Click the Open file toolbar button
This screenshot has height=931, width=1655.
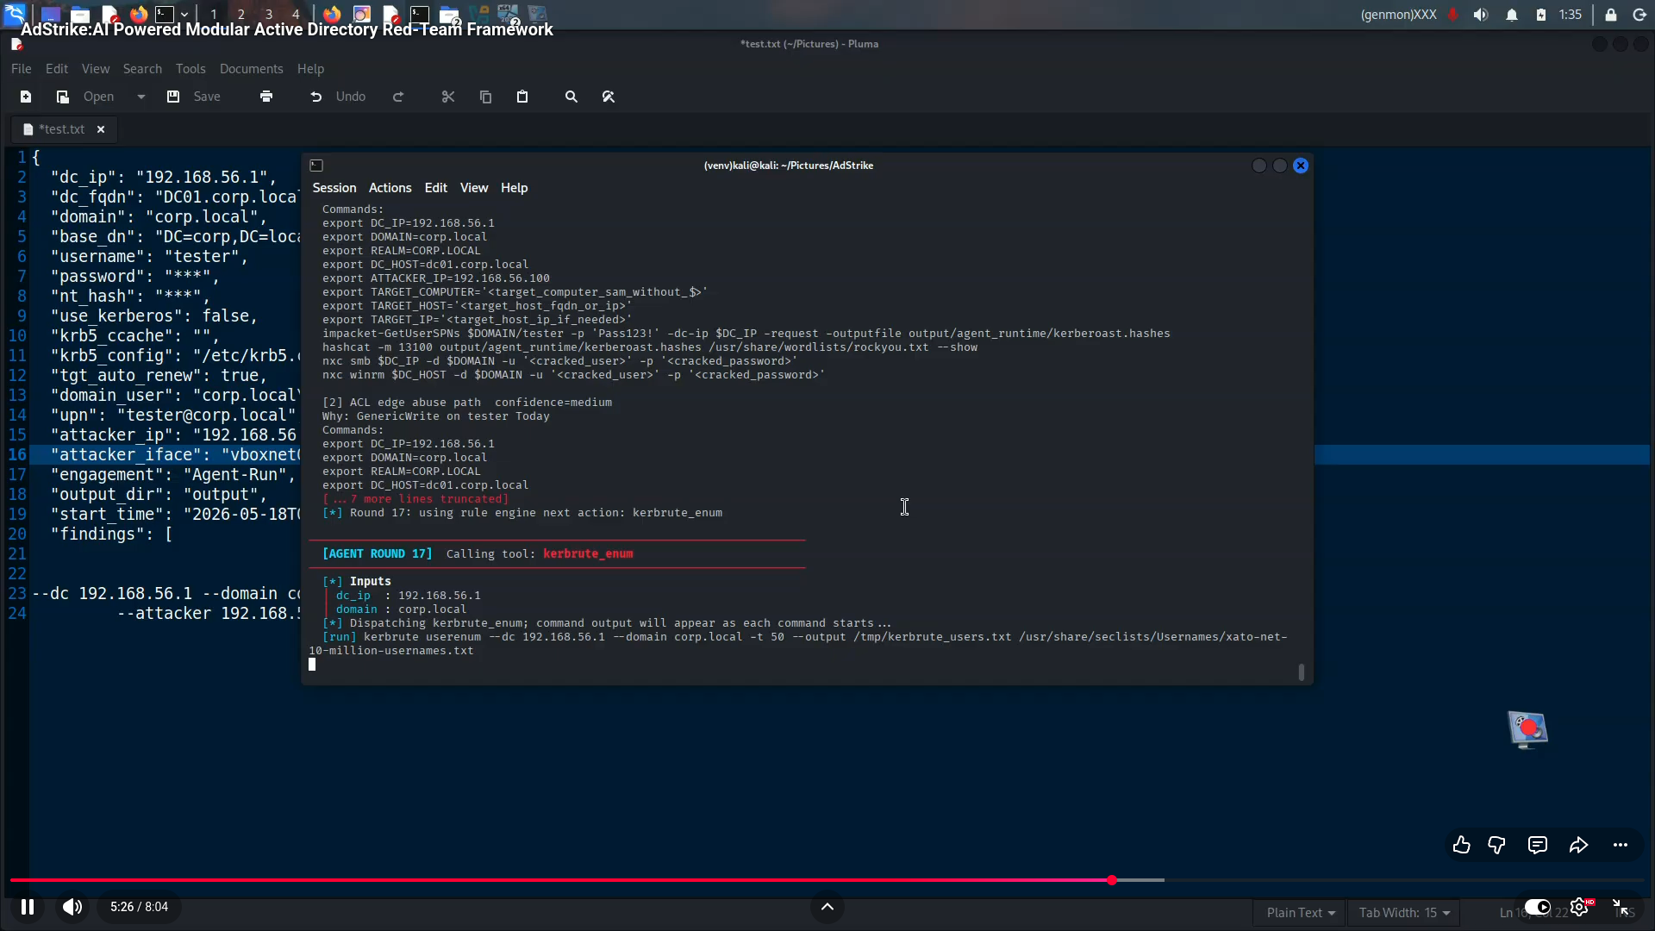[87, 97]
